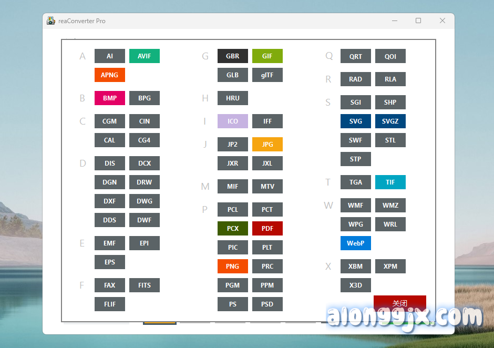Pick the TIF format tile

click(390, 182)
